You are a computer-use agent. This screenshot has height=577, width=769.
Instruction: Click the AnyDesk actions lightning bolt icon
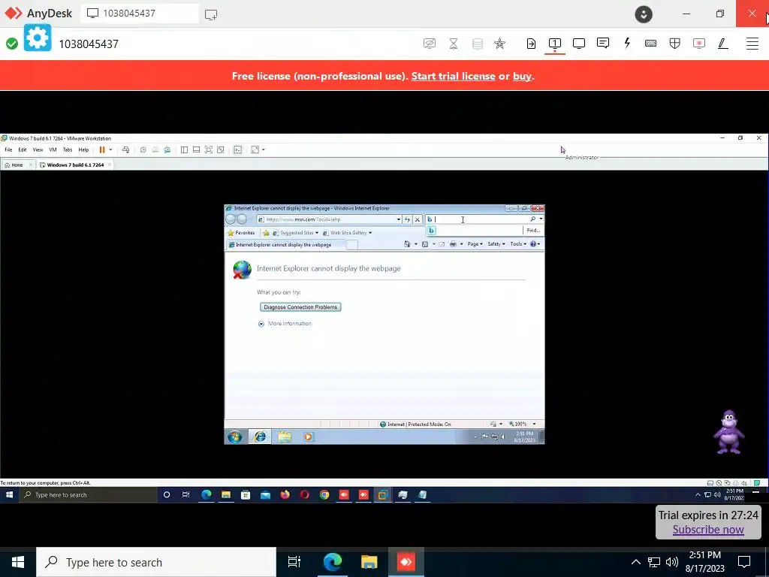tap(627, 43)
